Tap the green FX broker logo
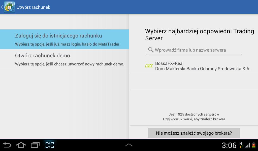Viewport: 258px width, 151px height. pyautogui.click(x=149, y=66)
